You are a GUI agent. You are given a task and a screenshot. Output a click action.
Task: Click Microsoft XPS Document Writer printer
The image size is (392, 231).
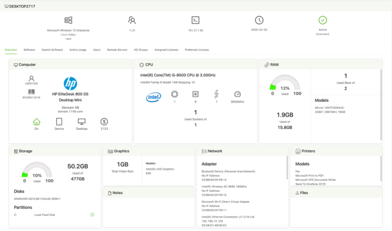point(315,180)
